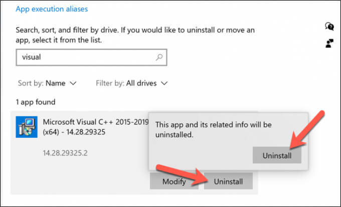Click the "1 app found" text
The image size is (341, 207).
[x=35, y=102]
